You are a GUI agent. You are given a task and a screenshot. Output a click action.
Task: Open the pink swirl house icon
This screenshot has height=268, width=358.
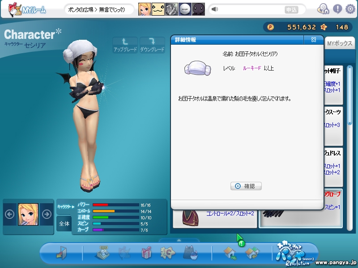tap(323, 9)
